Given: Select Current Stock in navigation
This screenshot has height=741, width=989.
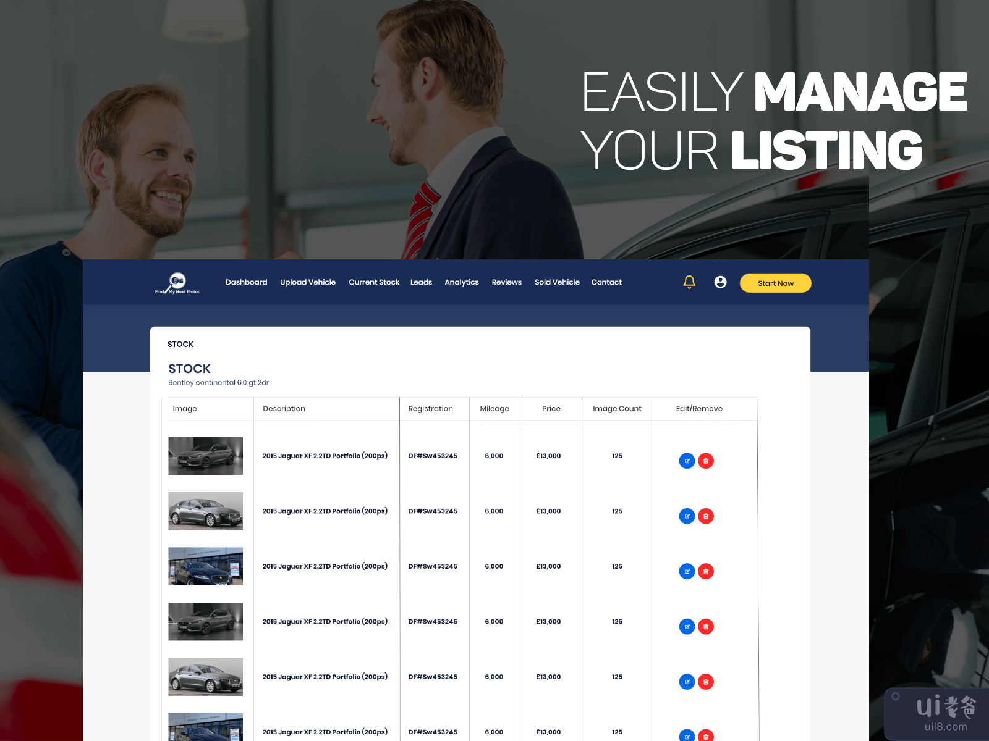Looking at the screenshot, I should (x=374, y=282).
